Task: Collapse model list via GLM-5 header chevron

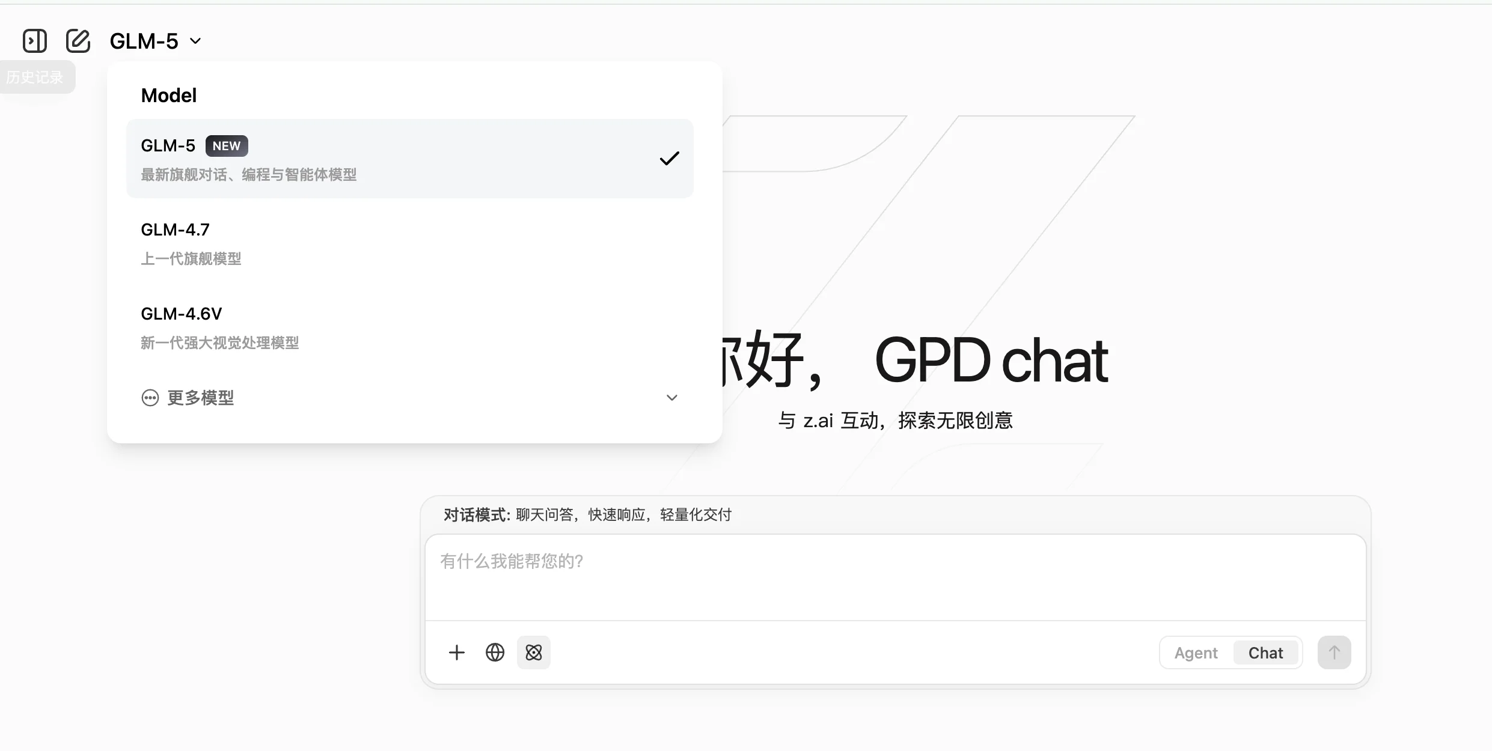Action: click(195, 41)
